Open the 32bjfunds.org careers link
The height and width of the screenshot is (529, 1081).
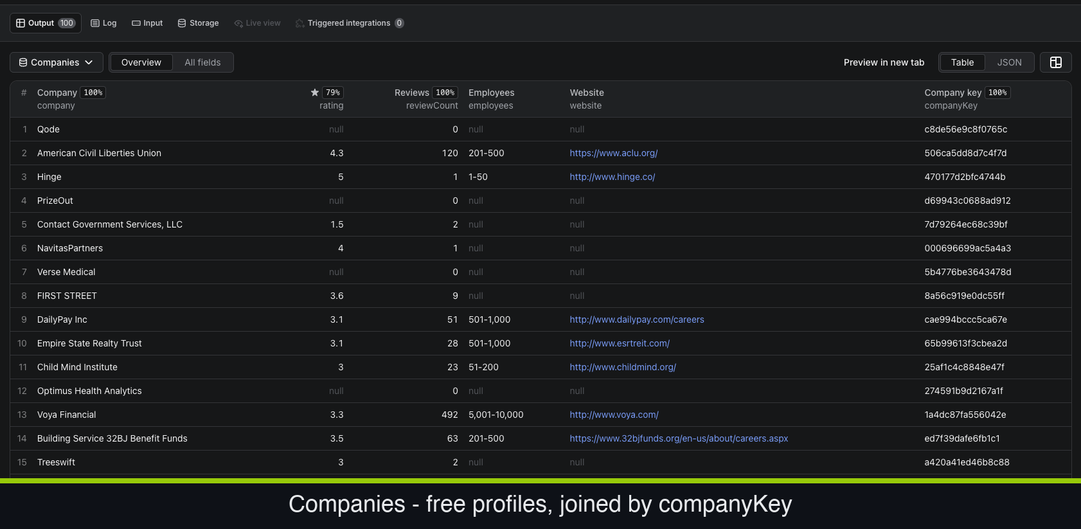click(679, 438)
